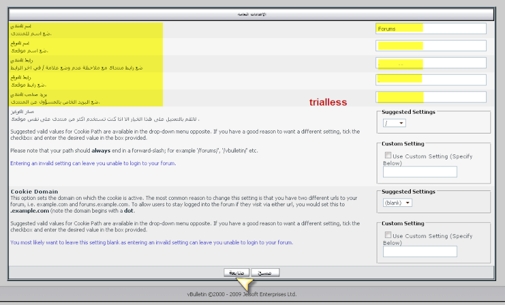This screenshot has width=505, height=305.
Task: Open Cookie Domain (blank) suggested dropdown
Action: tap(398, 202)
